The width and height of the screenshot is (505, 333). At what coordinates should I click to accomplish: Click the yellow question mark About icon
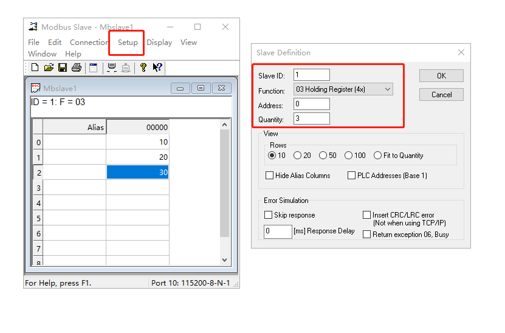pos(143,67)
